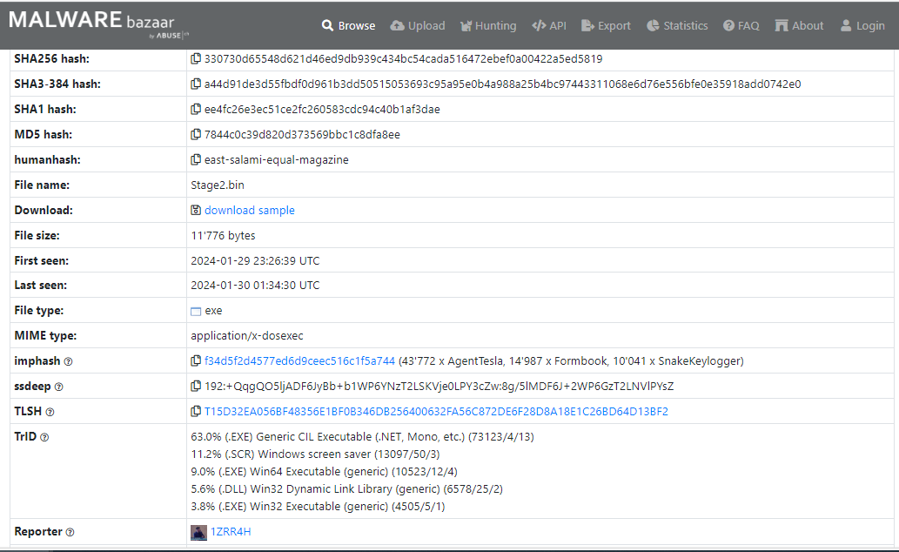Copy the SHA1 hash value
Image resolution: width=899 pixels, height=552 pixels.
click(196, 110)
